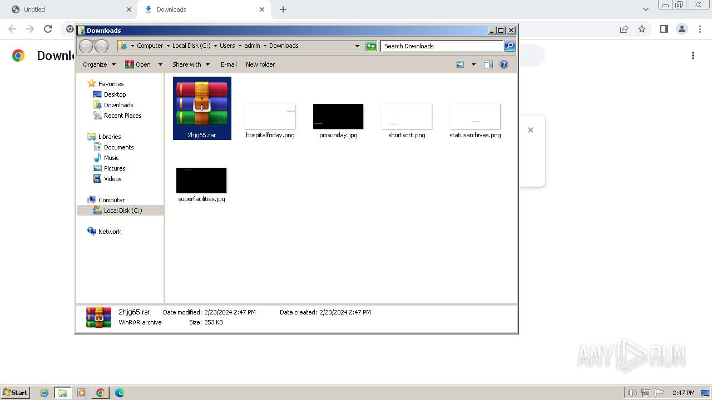Screen dimensions: 712x400
Task: Go back with Explorer back arrow
Action: click(x=86, y=46)
